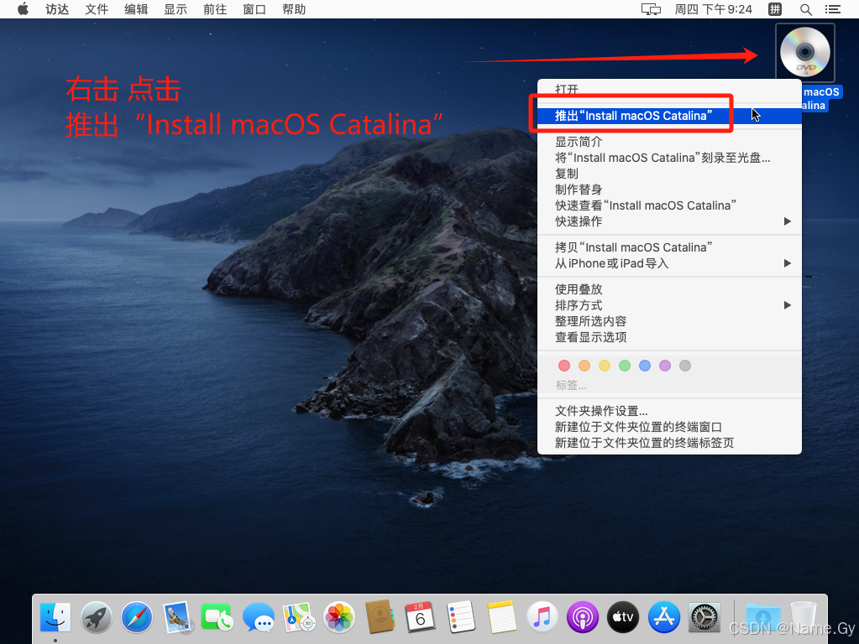Open 编辑 menu in menu bar

click(x=136, y=9)
